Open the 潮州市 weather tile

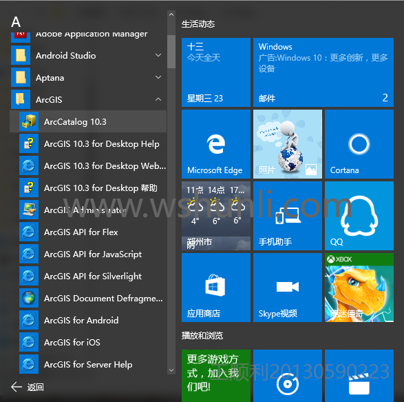(x=216, y=216)
